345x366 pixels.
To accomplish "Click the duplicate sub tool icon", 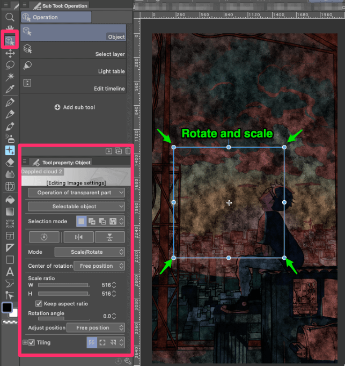I will click(119, 151).
